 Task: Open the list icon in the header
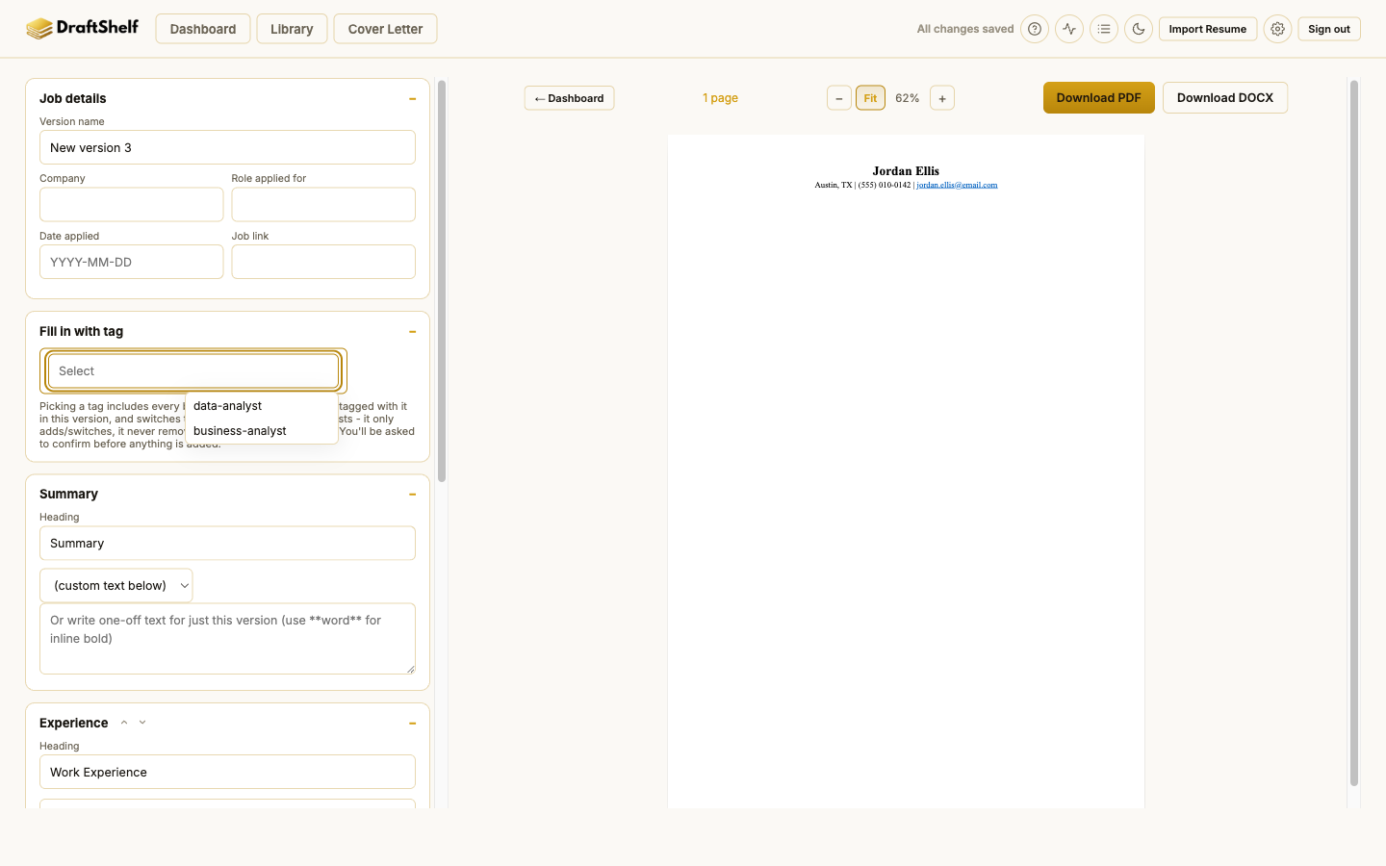click(1104, 29)
